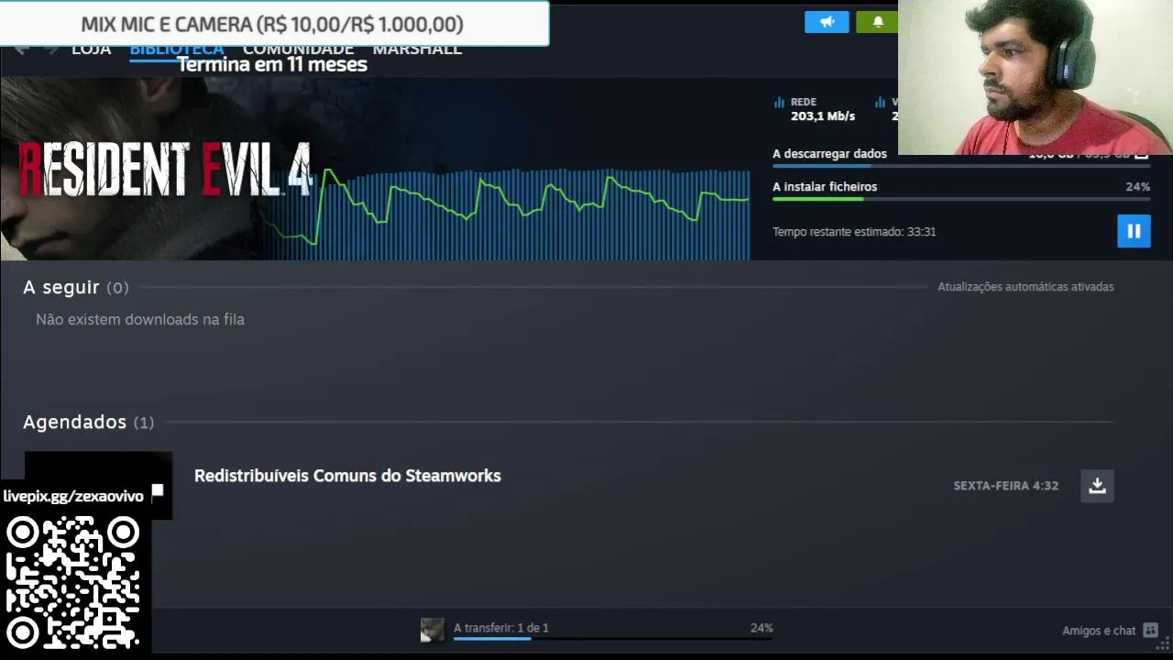Click the streamer webcam overlay
The width and height of the screenshot is (1173, 660).
coord(1036,77)
